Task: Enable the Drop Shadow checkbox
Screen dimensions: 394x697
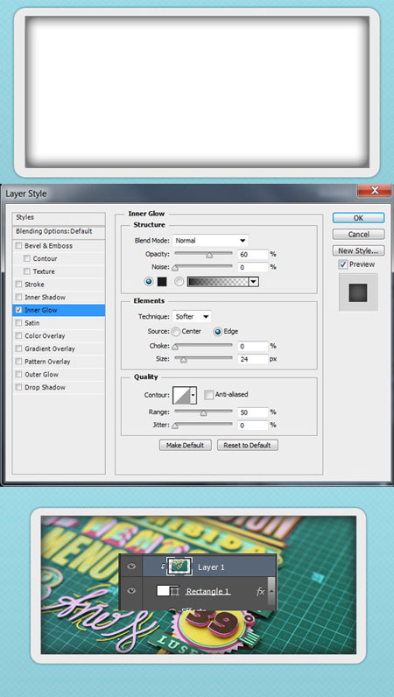Action: tap(18, 388)
